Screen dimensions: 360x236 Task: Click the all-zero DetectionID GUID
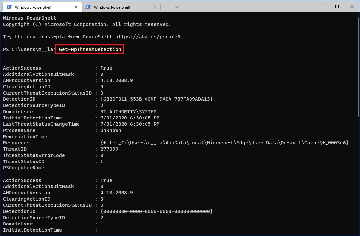tap(157, 211)
